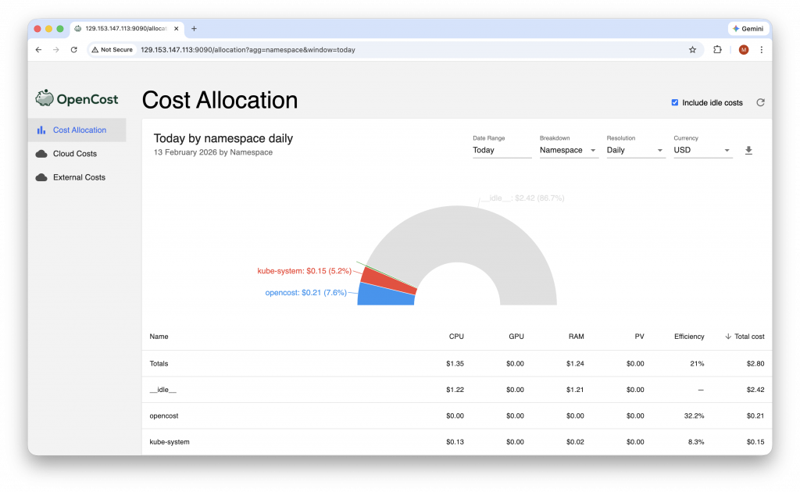Viewport: 800px width, 492px height.
Task: Select the __idle__ row name
Action: [162, 390]
